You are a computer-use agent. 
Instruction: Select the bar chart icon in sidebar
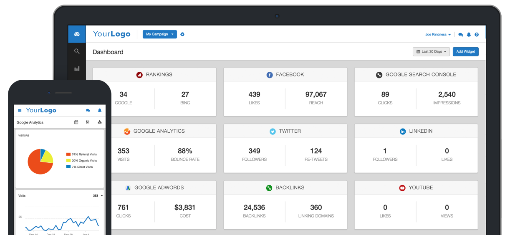pos(77,69)
